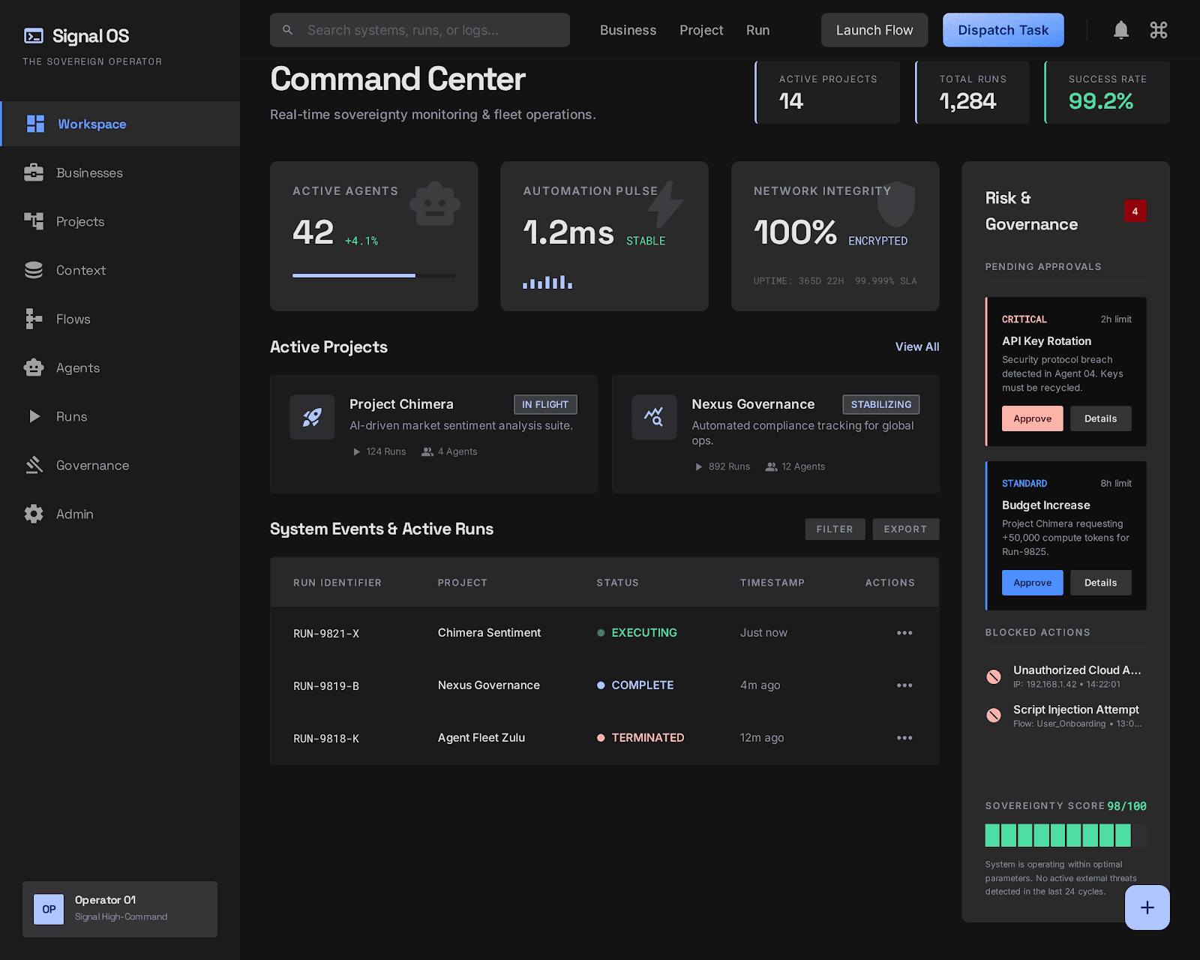Open the Operator 01 profile card
This screenshot has height=960, width=1200.
point(120,909)
